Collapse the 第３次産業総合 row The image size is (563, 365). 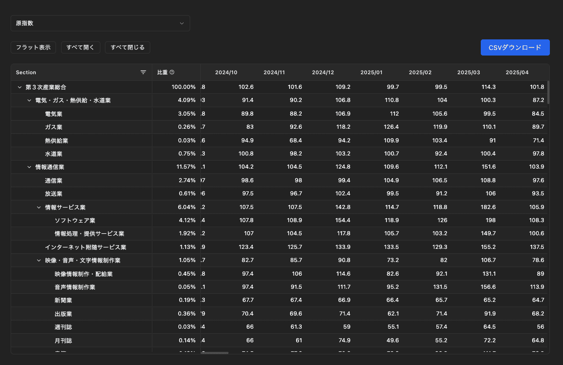click(x=20, y=87)
